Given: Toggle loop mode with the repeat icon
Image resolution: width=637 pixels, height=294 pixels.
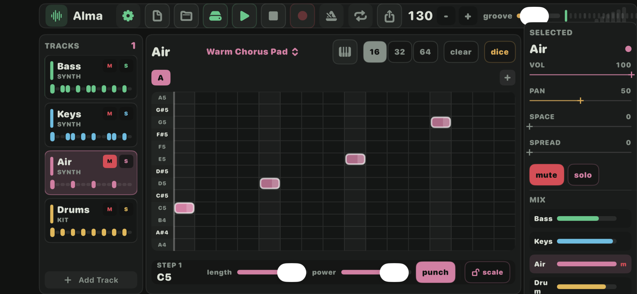Looking at the screenshot, I should (360, 16).
